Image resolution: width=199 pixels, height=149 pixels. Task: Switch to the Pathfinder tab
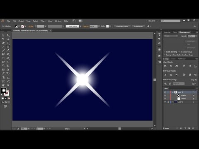(x=182, y=59)
